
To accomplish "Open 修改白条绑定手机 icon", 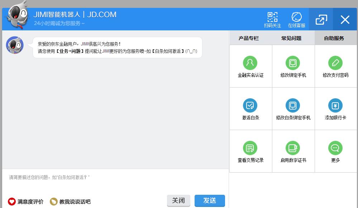I will click(x=293, y=105).
